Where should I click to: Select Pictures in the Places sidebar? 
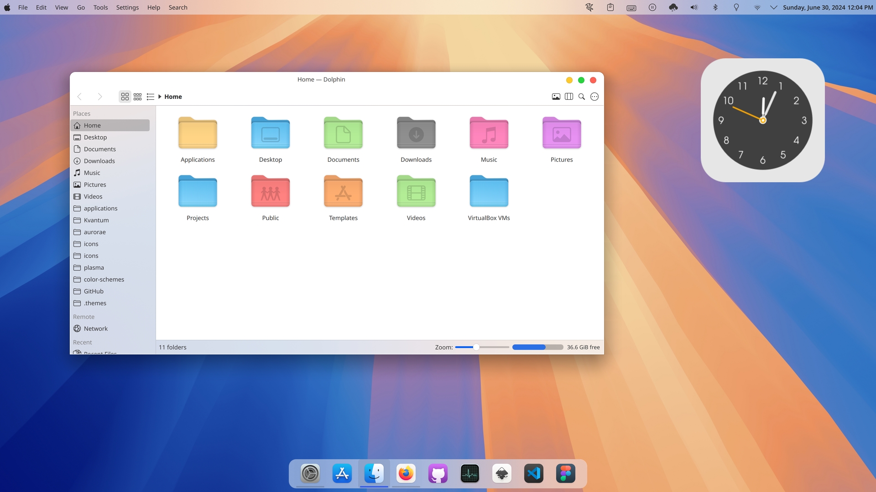click(110, 184)
